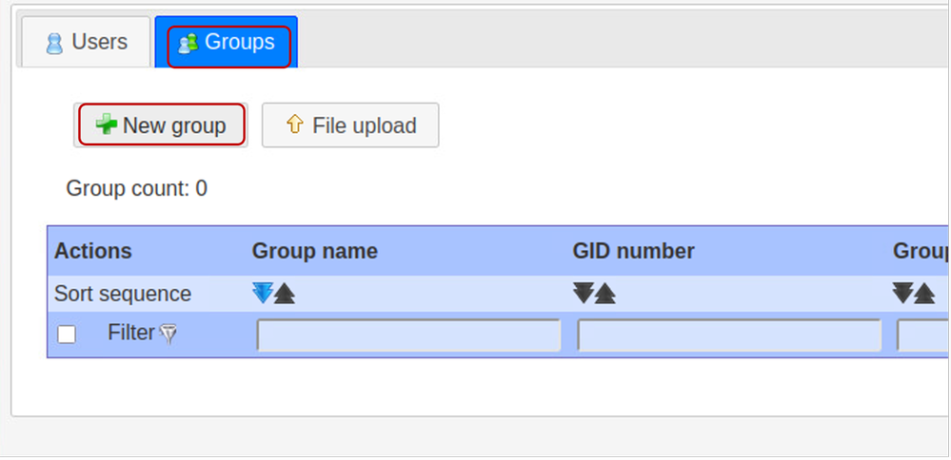Click the Actions column header
Image resolution: width=951 pixels, height=460 pixels.
[92, 251]
